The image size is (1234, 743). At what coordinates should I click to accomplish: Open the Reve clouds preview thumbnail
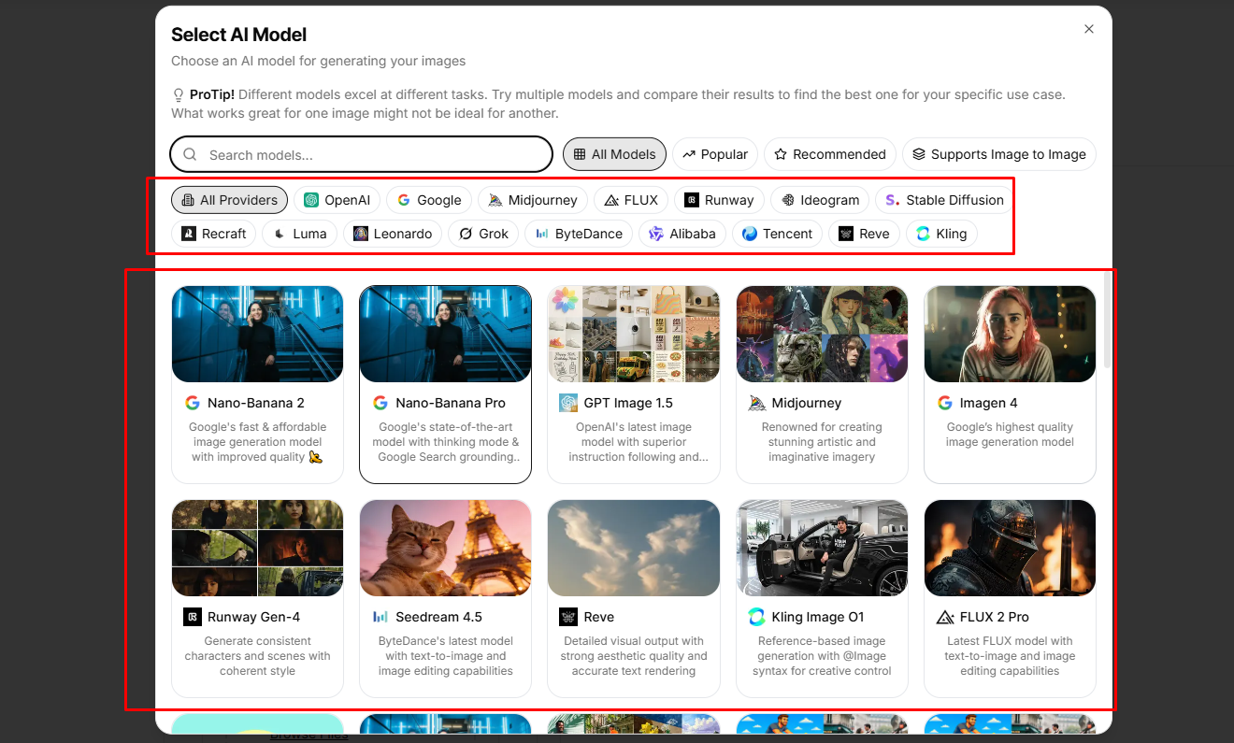tap(634, 549)
